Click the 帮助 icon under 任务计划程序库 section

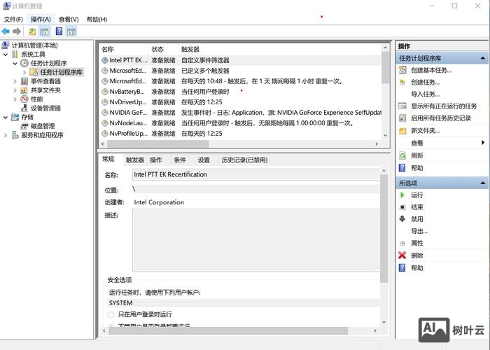pos(402,168)
